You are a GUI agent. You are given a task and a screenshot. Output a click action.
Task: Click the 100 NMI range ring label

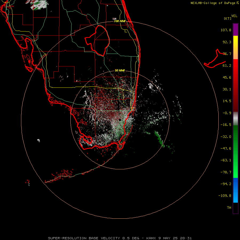[120, 21]
